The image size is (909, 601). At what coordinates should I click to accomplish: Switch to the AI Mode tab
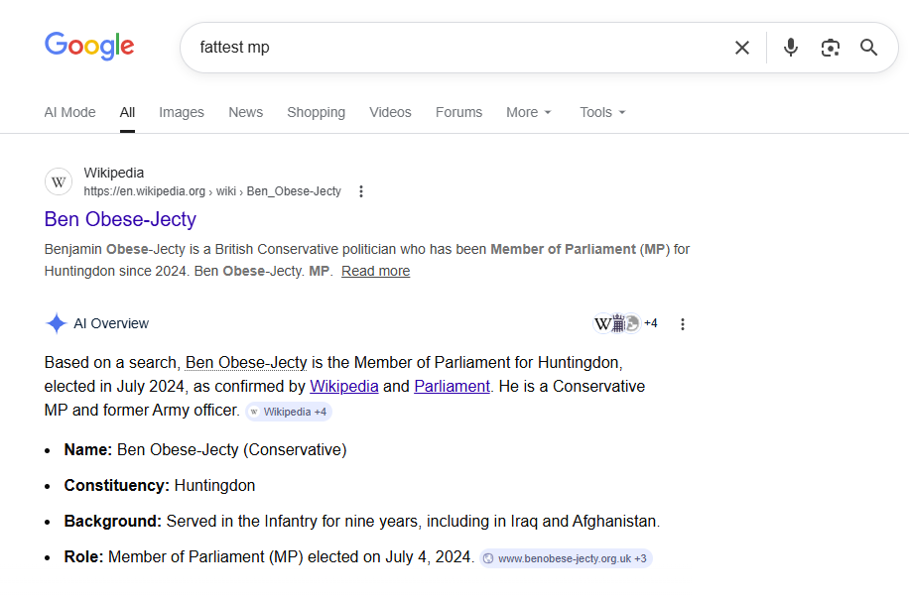pyautogui.click(x=69, y=112)
